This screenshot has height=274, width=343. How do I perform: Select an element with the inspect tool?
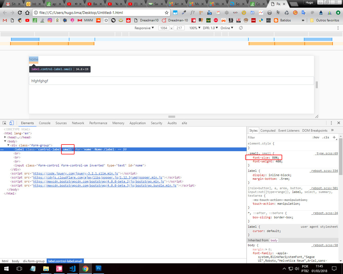pyautogui.click(x=5, y=123)
